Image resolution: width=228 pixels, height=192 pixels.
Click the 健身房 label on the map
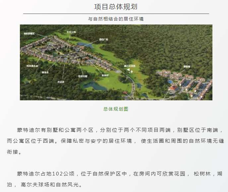pyautogui.click(x=45, y=72)
